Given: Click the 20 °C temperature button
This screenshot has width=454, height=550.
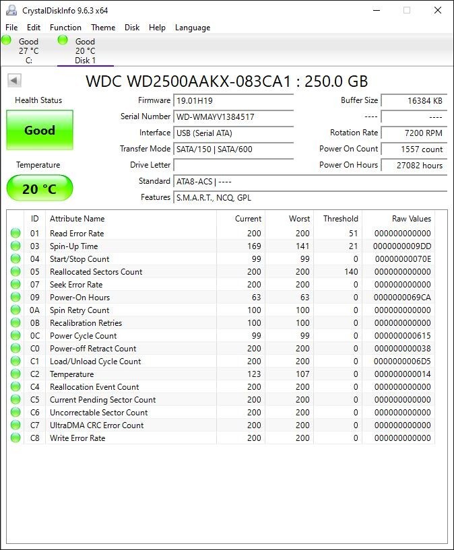Looking at the screenshot, I should pos(40,188).
